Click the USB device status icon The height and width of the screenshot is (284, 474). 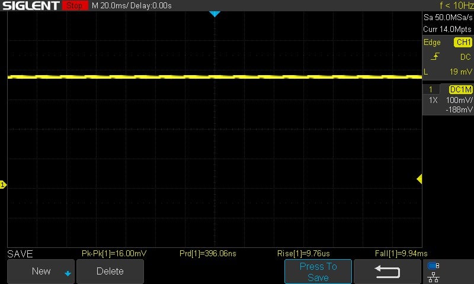(x=433, y=266)
